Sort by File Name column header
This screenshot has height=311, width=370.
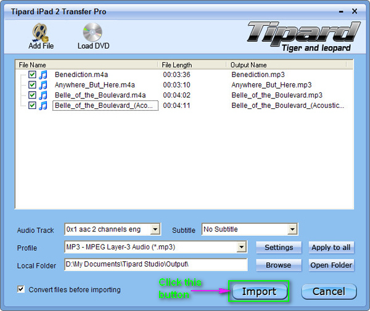point(86,65)
